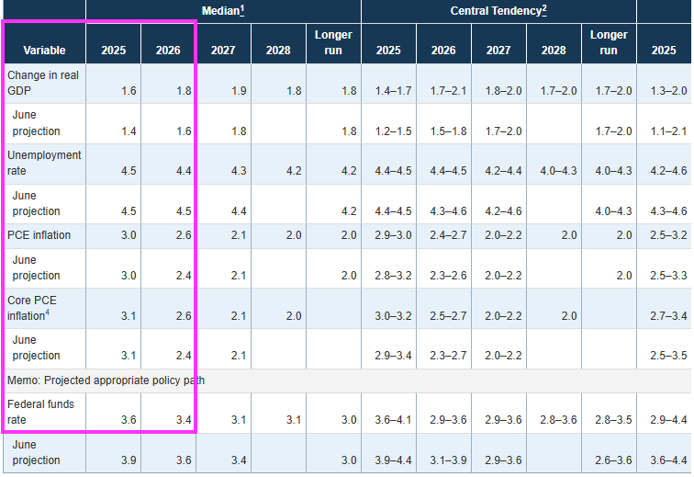694x477 pixels.
Task: Click PCE inflation Central Tendency 2026 range 2.4–2.7
Action: click(447, 235)
